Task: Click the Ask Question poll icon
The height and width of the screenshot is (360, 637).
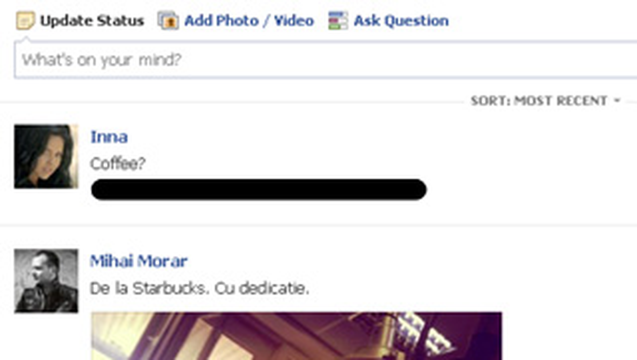Action: [x=338, y=21]
